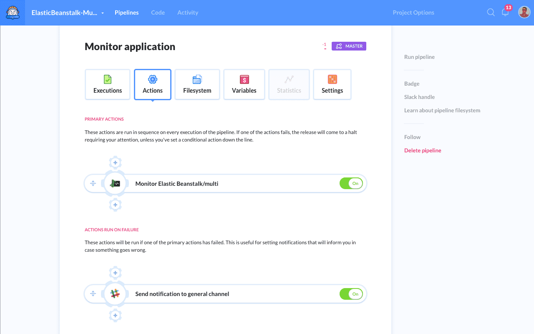Click the Filesystem folder icon

click(x=197, y=79)
